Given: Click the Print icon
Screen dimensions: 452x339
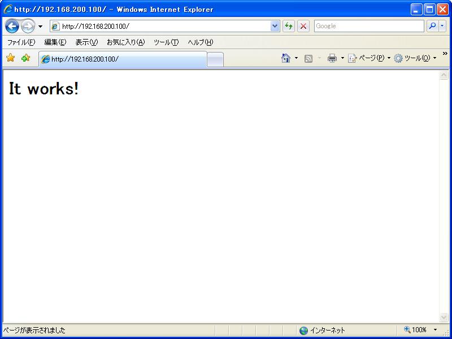Looking at the screenshot, I should pyautogui.click(x=332, y=58).
